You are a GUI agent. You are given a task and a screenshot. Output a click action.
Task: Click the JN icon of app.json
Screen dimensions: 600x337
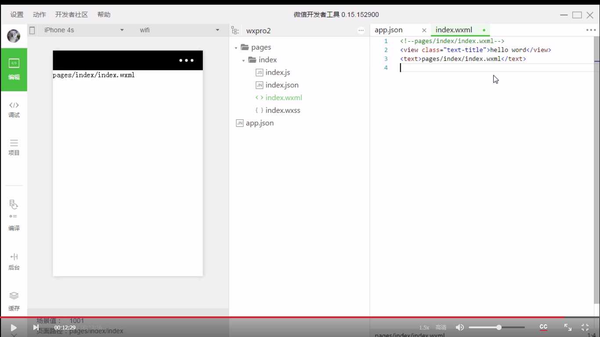point(240,123)
